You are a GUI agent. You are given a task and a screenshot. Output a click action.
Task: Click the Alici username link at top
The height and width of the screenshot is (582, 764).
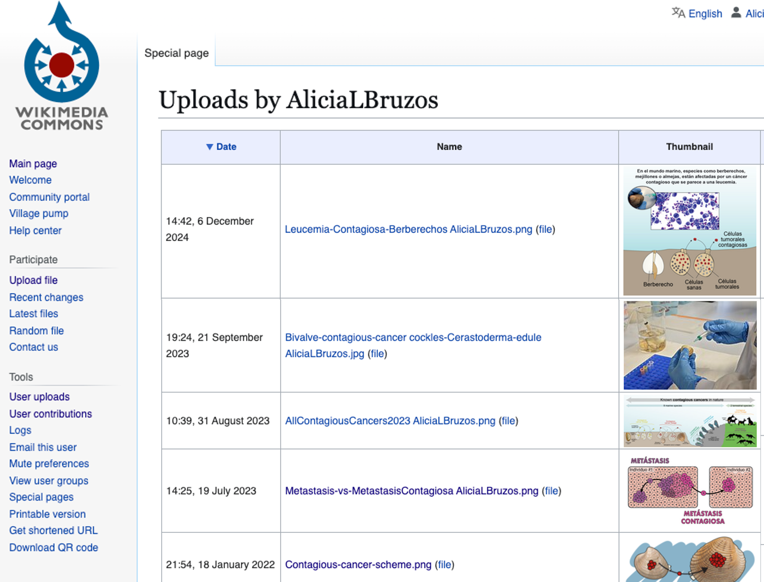click(754, 14)
